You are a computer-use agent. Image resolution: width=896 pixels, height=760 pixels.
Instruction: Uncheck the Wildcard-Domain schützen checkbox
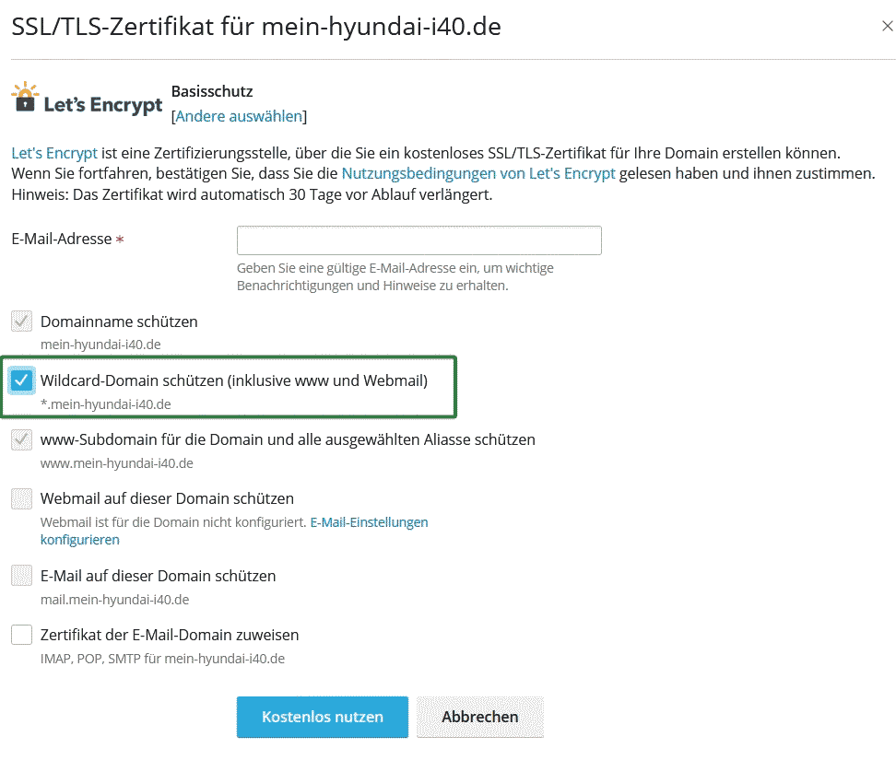coord(21,380)
